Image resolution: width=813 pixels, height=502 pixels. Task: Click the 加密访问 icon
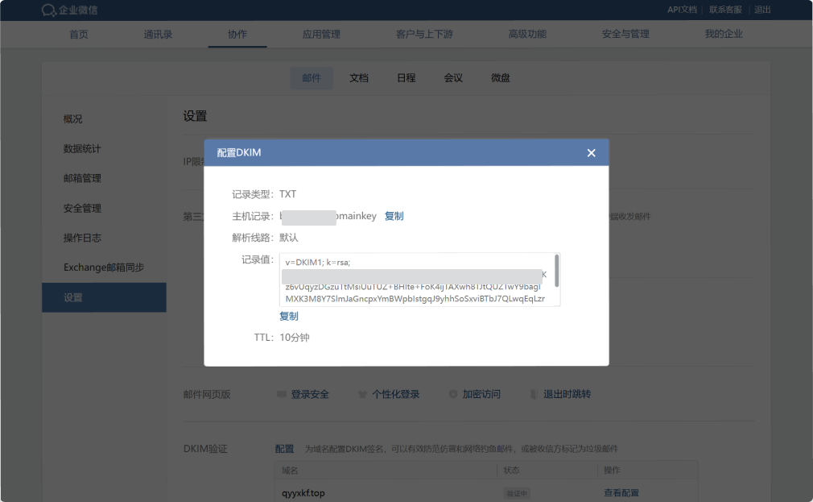(x=453, y=395)
